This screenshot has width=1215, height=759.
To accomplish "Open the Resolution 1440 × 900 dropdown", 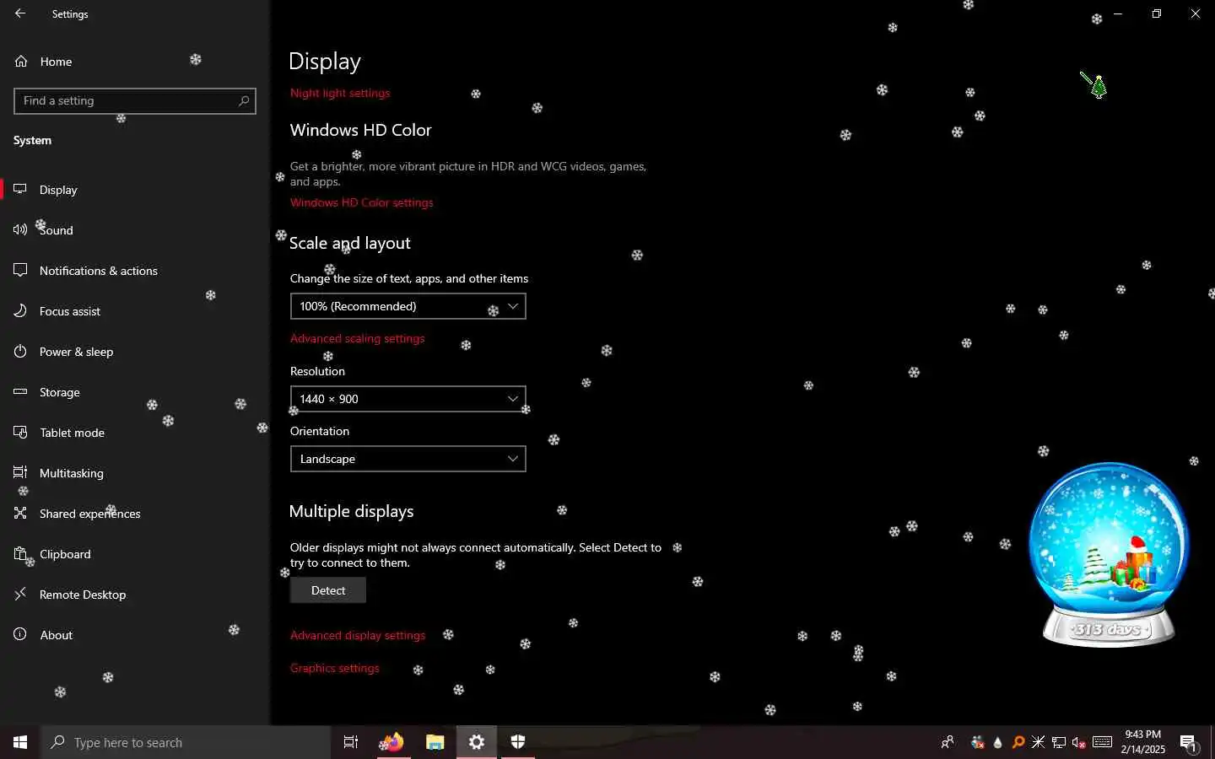I will pos(408,399).
